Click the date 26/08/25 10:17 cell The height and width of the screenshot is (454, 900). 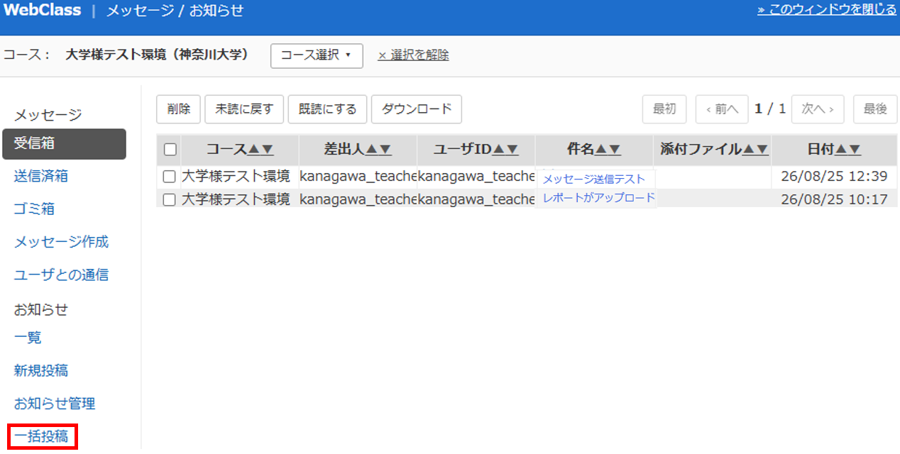pyautogui.click(x=834, y=199)
